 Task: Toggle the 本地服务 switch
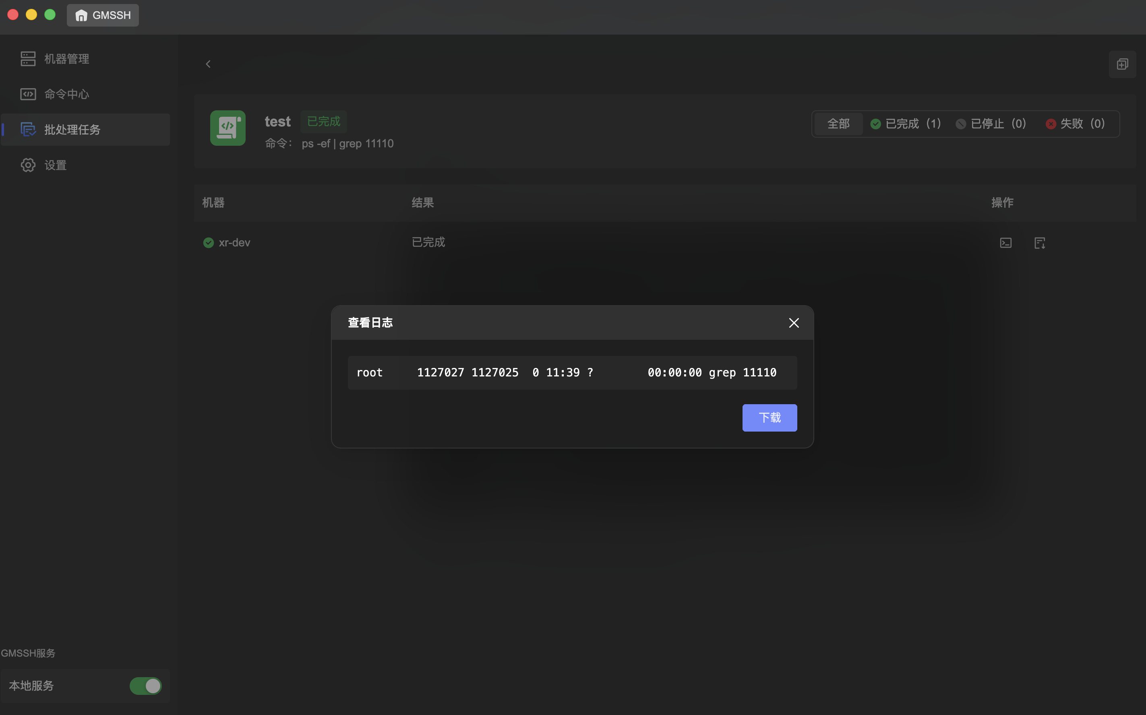click(x=146, y=686)
